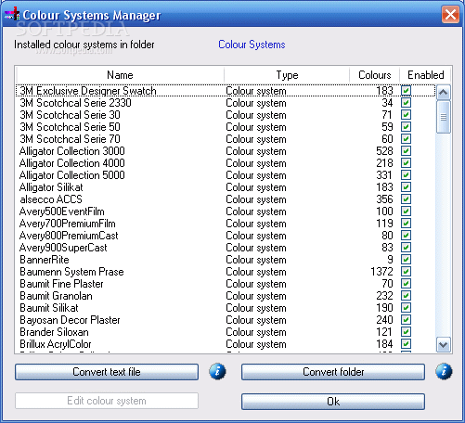Uncheck 3M Scotchcal Serie 2330 enabled box
465x423 pixels.
pyautogui.click(x=406, y=103)
